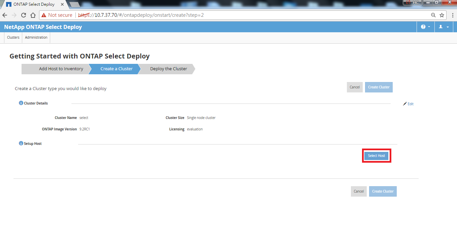Click the ONTAP Image Version label
Viewport: 457px width, 244px height.
click(59, 129)
